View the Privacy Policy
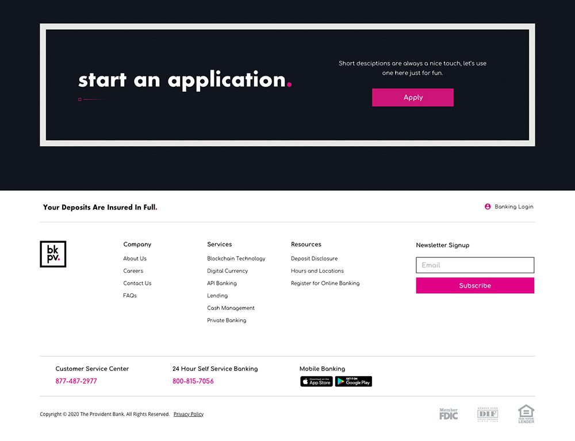This screenshot has height=441, width=575. click(x=189, y=414)
